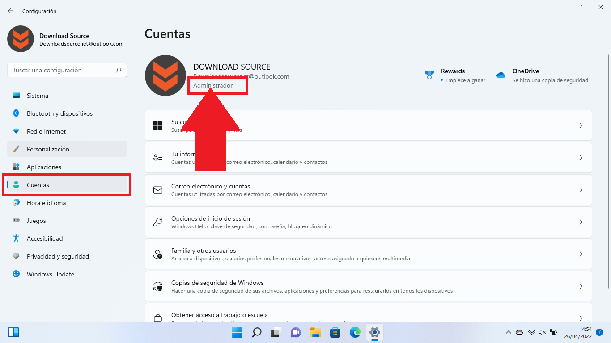The height and width of the screenshot is (343, 611).
Task: Click the Microsoft logo icon in first row
Action: pos(158,125)
